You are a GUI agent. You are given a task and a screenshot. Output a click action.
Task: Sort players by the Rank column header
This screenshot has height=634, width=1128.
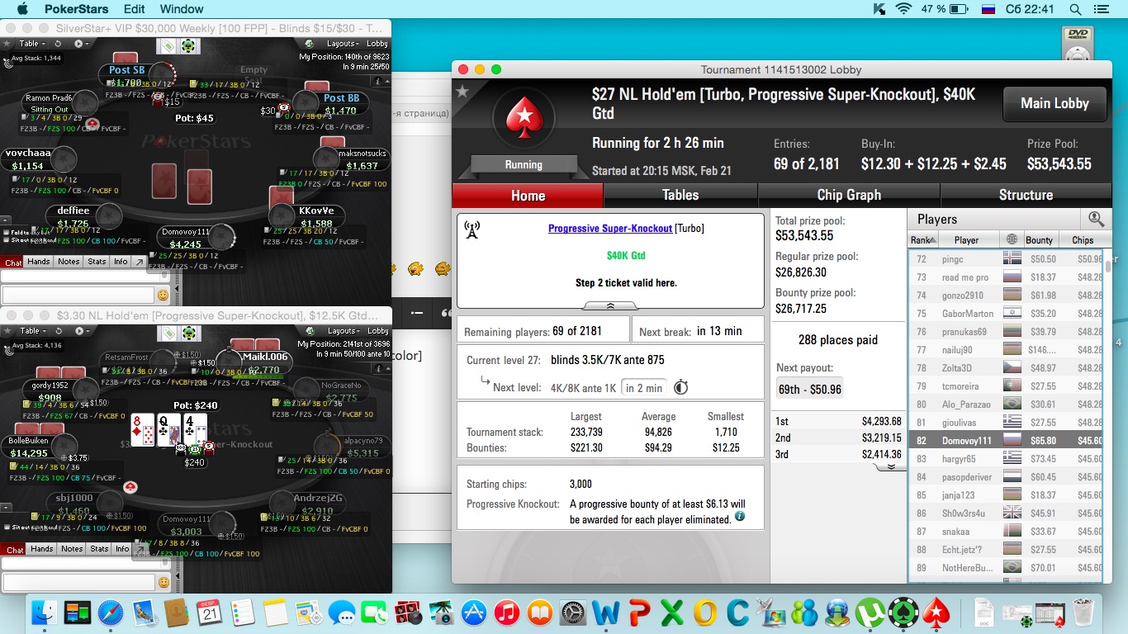tap(922, 239)
